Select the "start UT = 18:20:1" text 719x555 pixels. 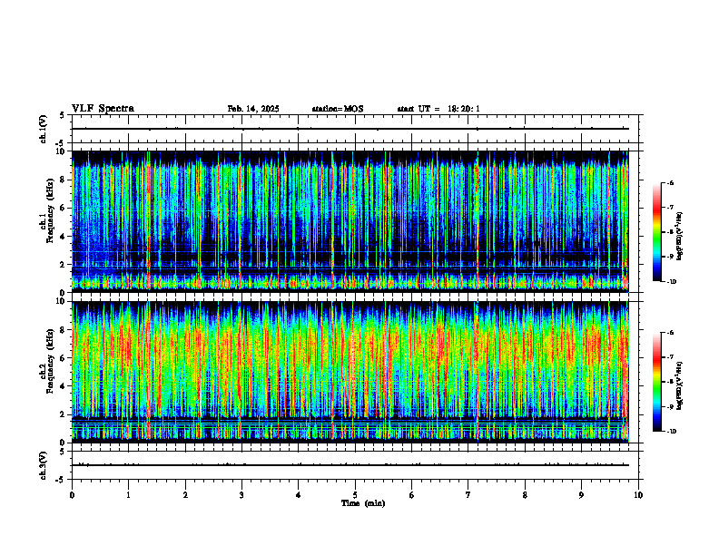pos(438,109)
